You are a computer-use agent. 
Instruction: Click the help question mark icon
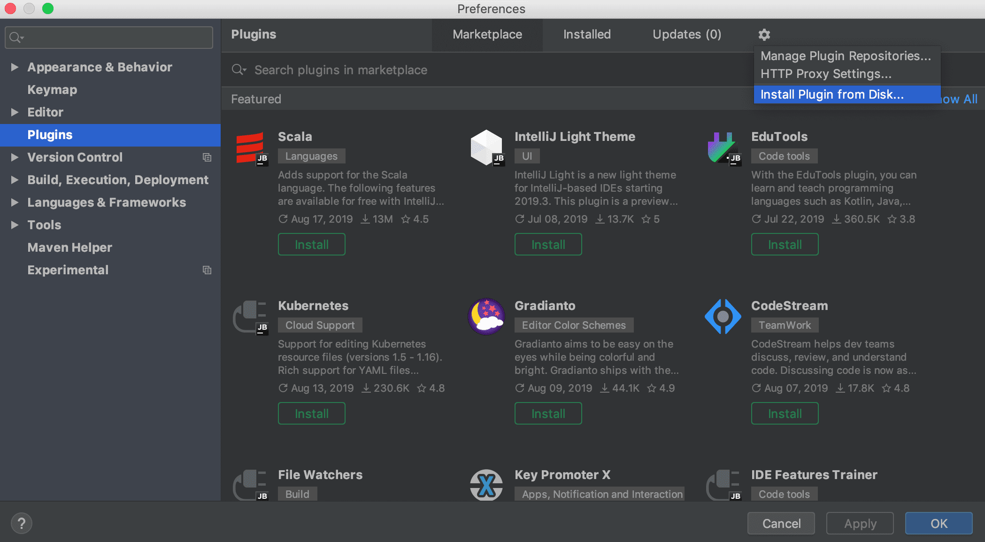(x=21, y=523)
